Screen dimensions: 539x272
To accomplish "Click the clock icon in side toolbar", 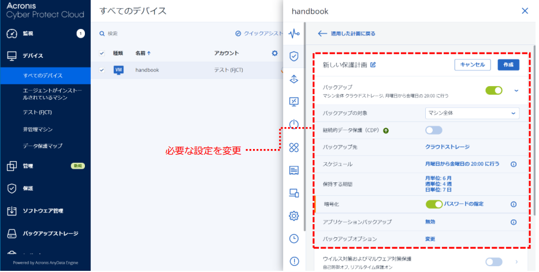I will click(294, 239).
